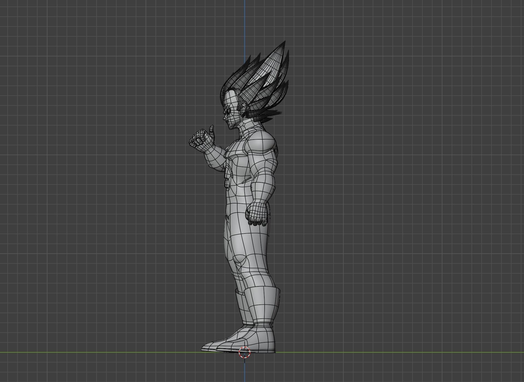524x382 pixels.
Task: Select the character's shoulder and upper arm
Action: [x=263, y=153]
